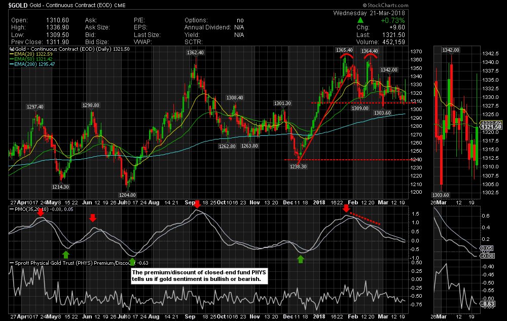This screenshot has width=507, height=321.
Task: Click the EMA(200) 1295.47 legend entry
Action: coord(32,64)
